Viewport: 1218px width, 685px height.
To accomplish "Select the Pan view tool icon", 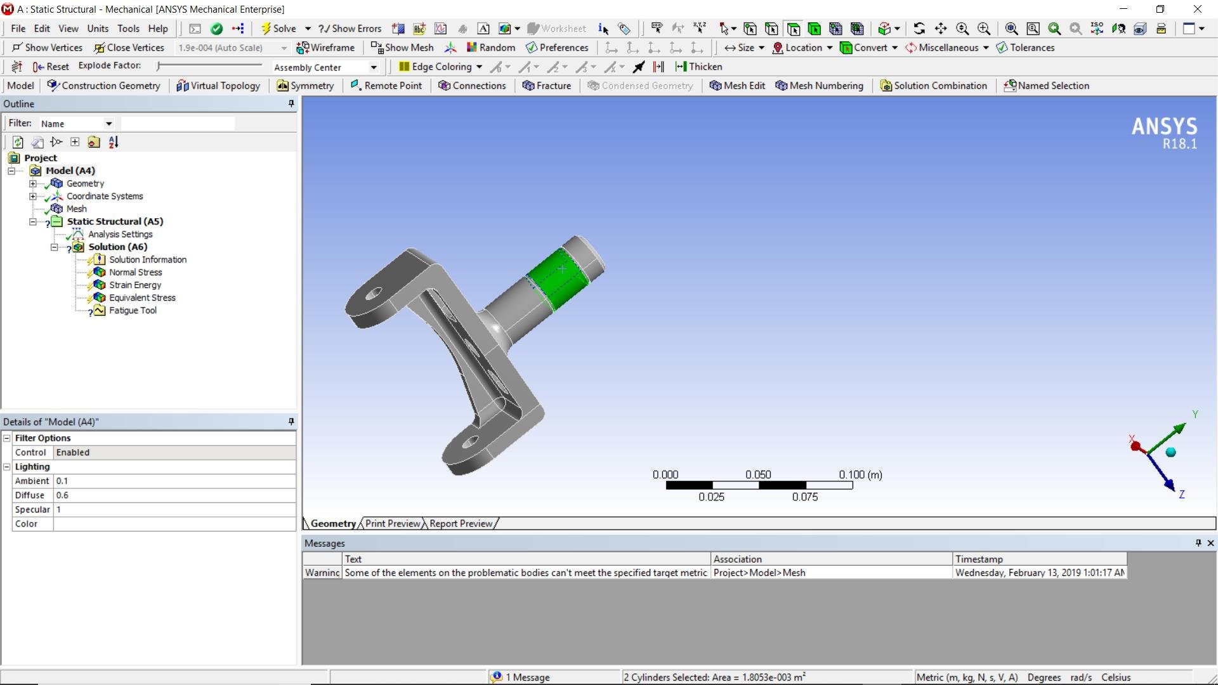I will coord(941,29).
